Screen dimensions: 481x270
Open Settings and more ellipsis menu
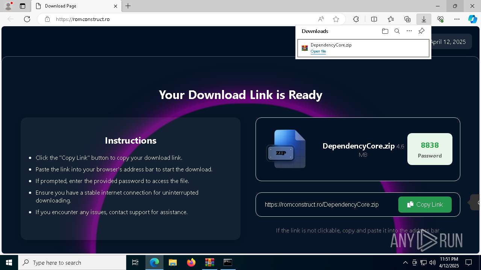tap(457, 19)
